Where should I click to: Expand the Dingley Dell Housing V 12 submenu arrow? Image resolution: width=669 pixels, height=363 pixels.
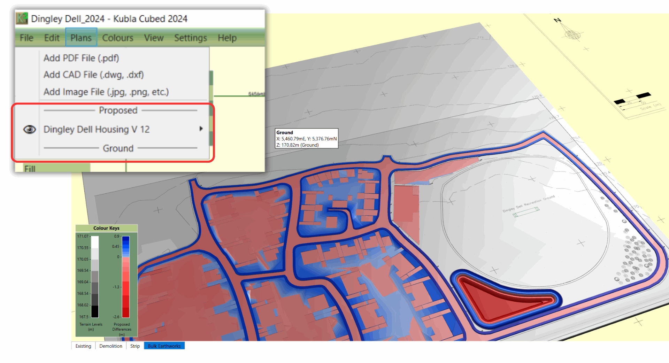click(x=201, y=129)
